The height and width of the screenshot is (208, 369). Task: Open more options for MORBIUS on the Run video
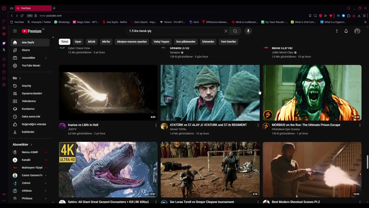tap(360, 125)
